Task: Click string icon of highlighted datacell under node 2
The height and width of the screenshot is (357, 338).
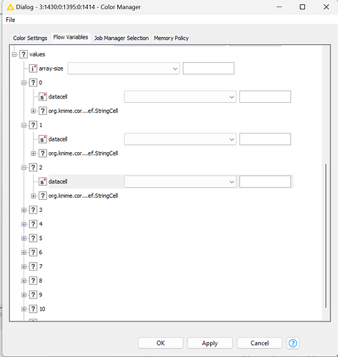Action: pos(43,181)
